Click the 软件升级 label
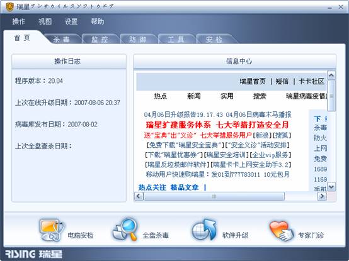This screenshot has width=349, height=261. [235, 235]
